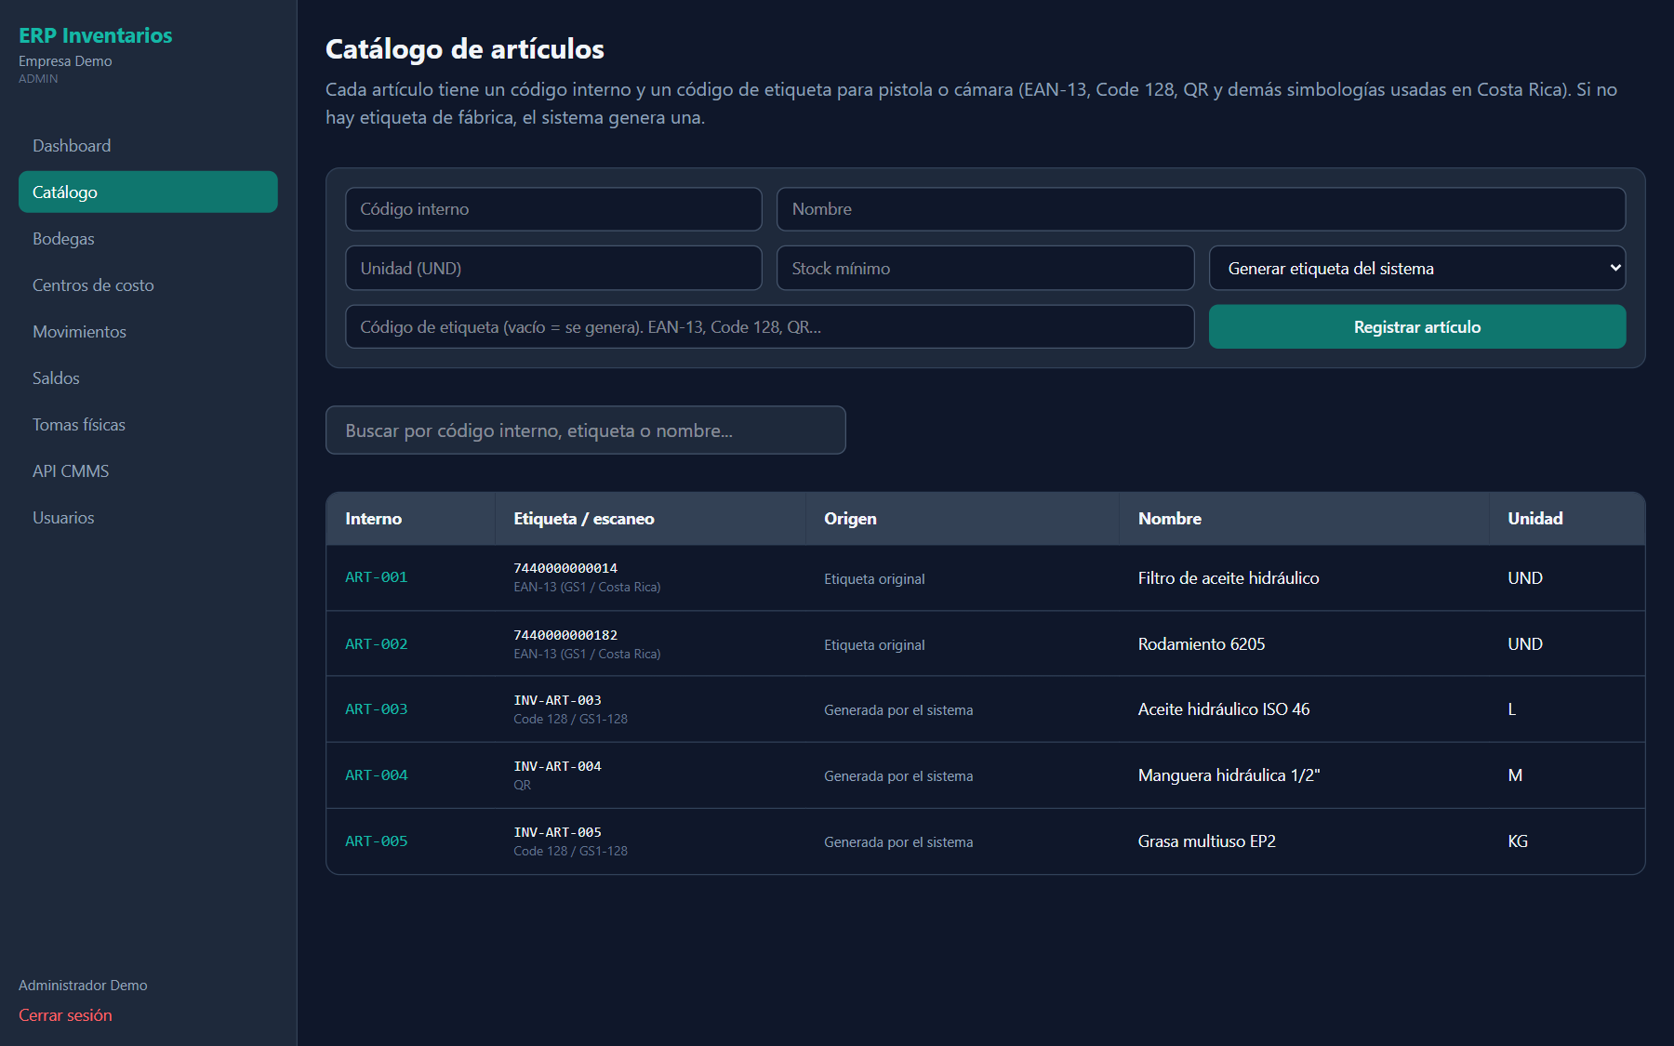Open Movimientos in the sidebar
The width and height of the screenshot is (1674, 1046).
point(148,332)
